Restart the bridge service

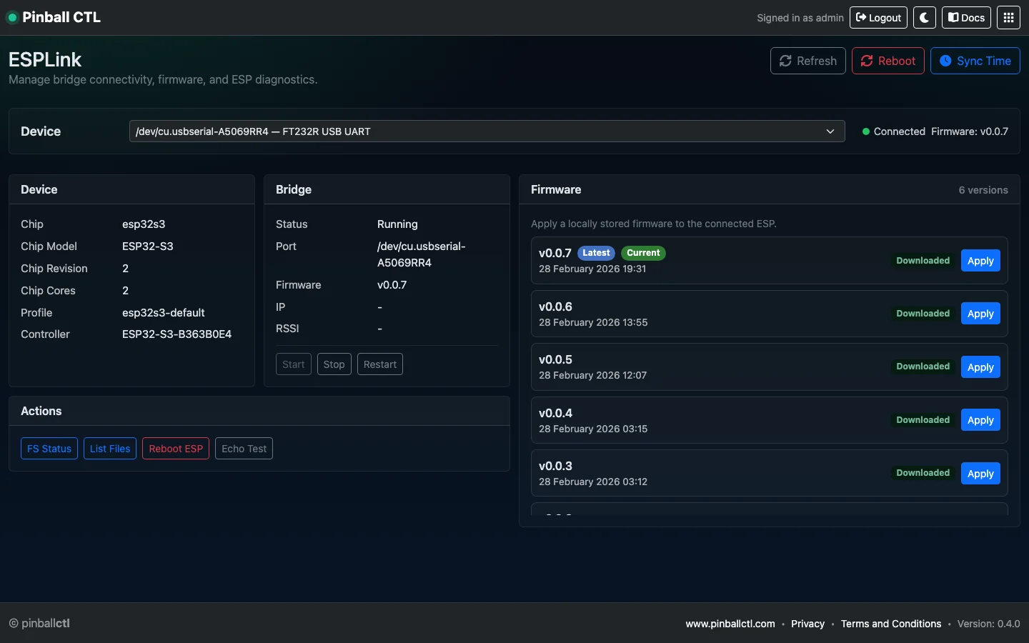point(379,364)
